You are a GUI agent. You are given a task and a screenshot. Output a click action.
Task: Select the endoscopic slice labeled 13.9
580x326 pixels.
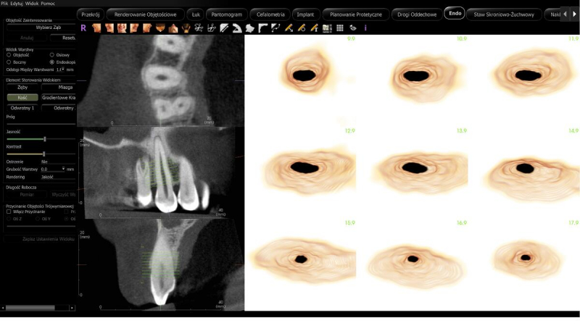pyautogui.click(x=412, y=172)
